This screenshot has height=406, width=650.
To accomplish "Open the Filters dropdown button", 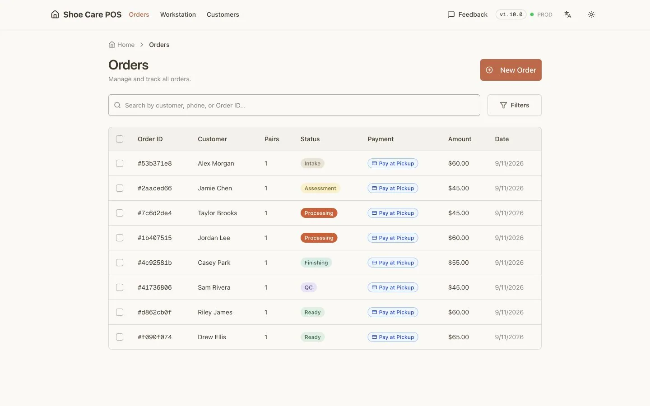I will [515, 105].
